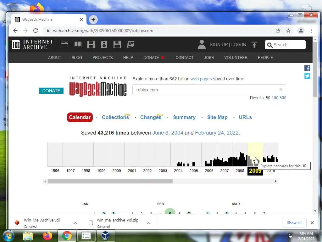Click SIGN UP link
Viewport: 322px width, 242px height.
pos(219,45)
